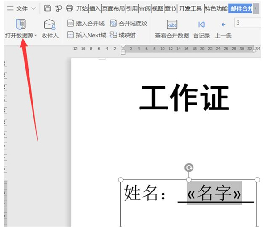Click 查看合并数据 preview icon
The image size is (268, 227).
172,24
